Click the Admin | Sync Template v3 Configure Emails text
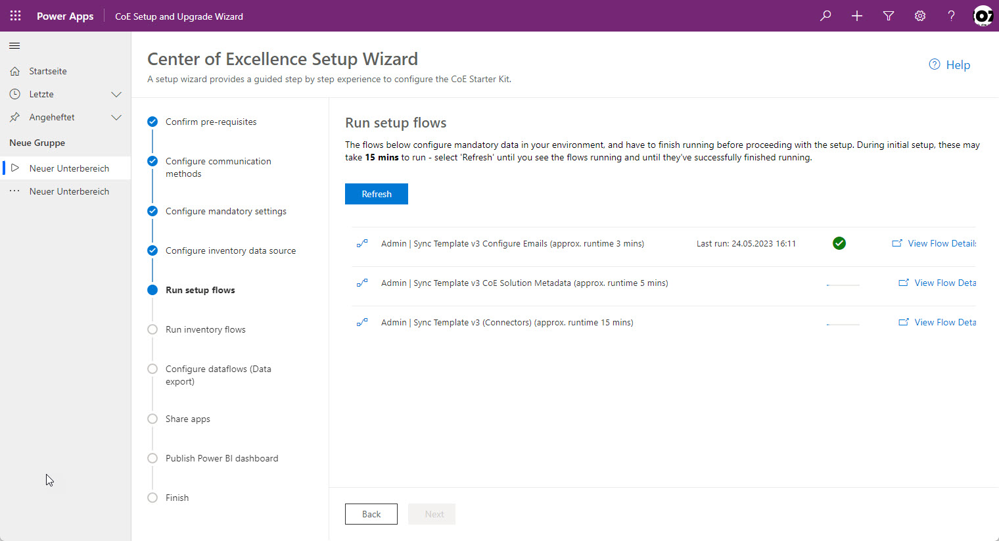Screen dimensions: 999x541 point(513,243)
